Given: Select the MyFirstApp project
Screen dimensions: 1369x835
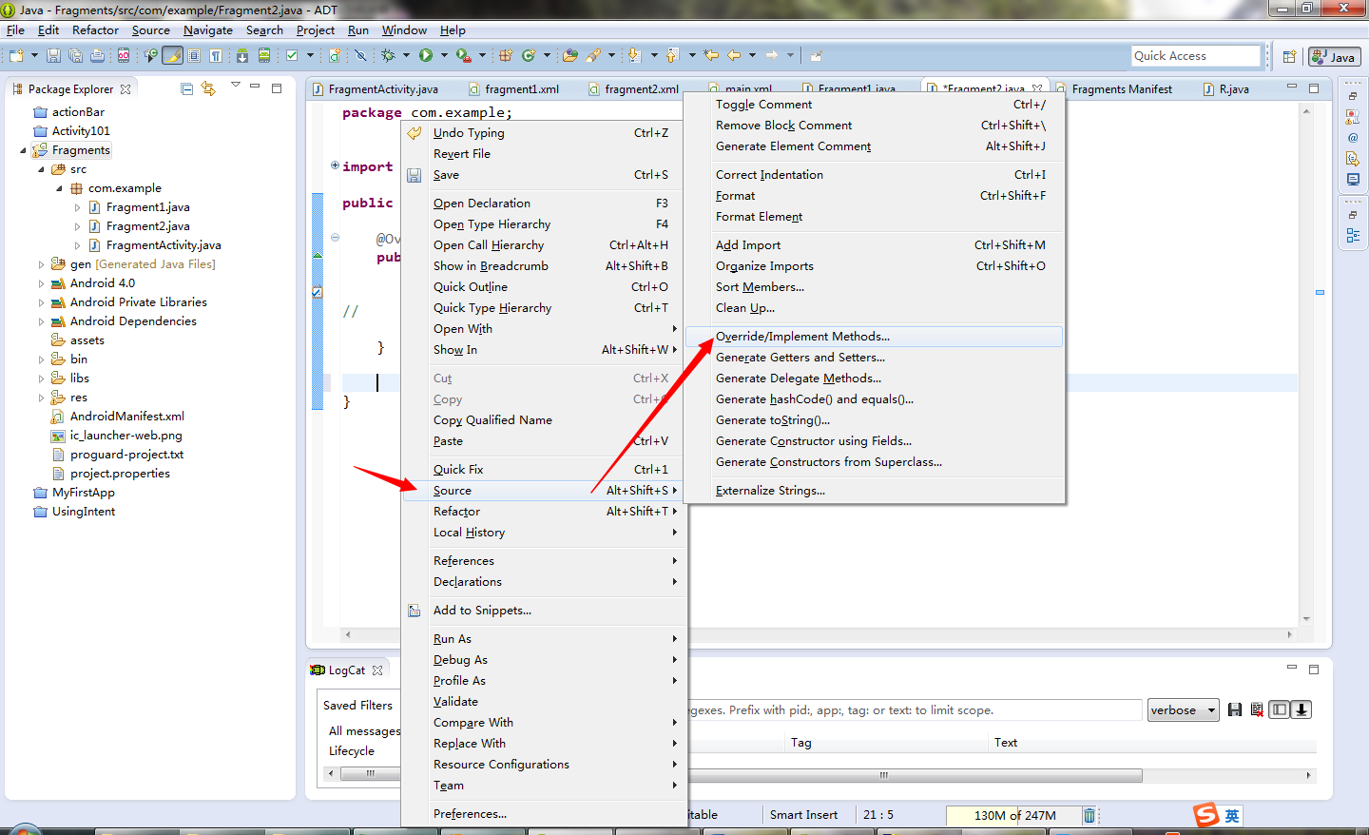Looking at the screenshot, I should pos(83,493).
